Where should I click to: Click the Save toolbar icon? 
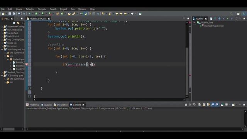[x=10, y=14]
